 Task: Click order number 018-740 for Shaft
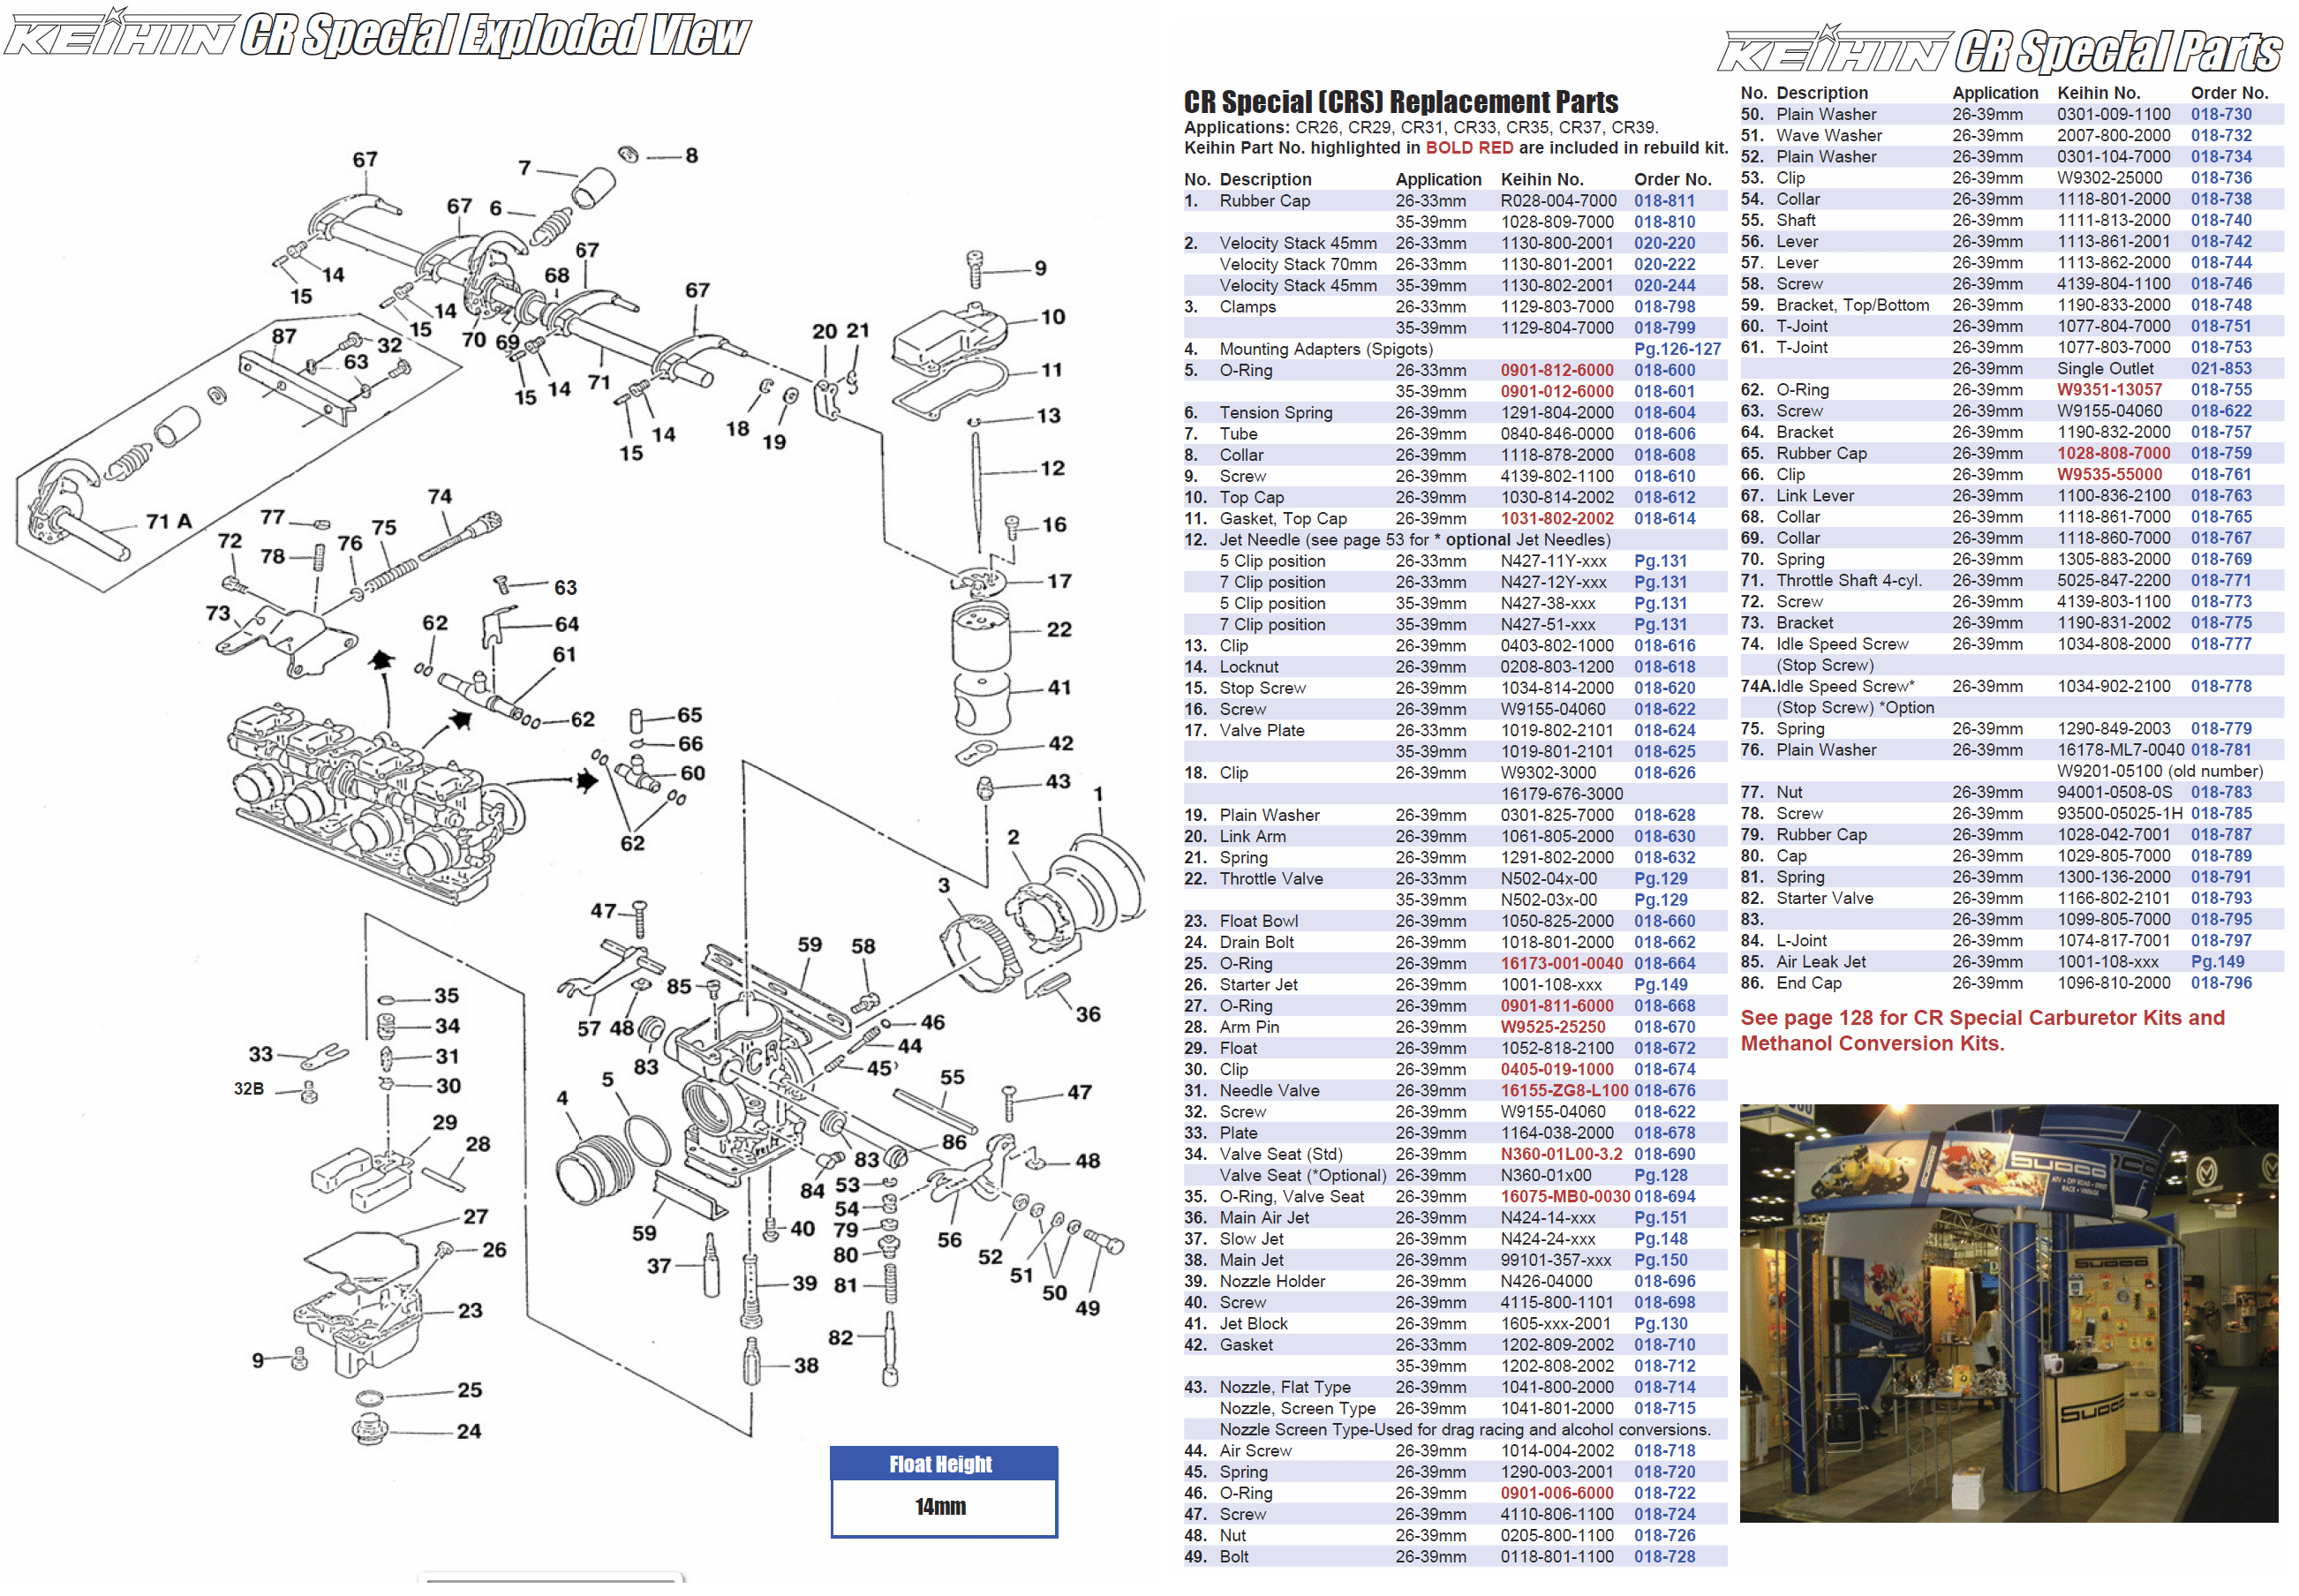pyautogui.click(x=2221, y=221)
